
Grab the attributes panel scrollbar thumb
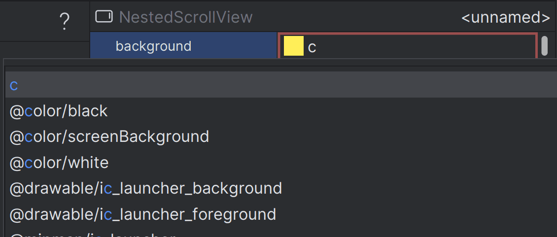coord(544,45)
